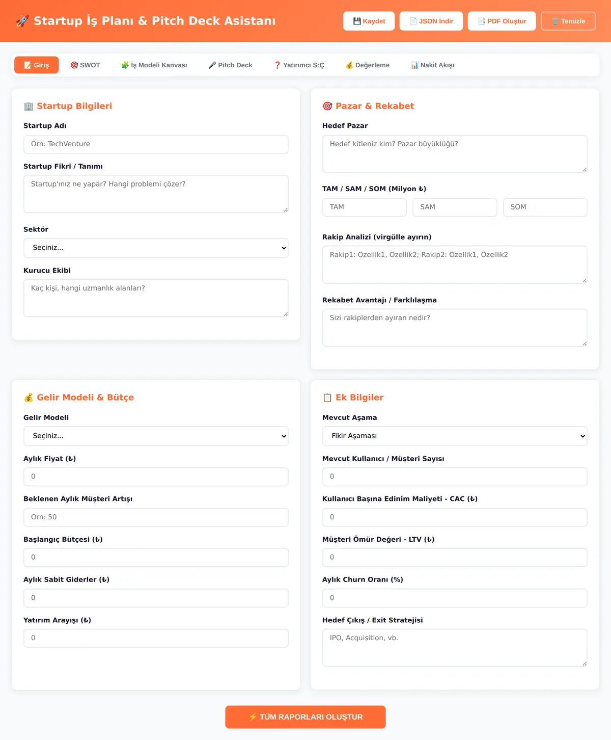Click the Kaydet save button
The image size is (611, 740).
click(x=369, y=21)
